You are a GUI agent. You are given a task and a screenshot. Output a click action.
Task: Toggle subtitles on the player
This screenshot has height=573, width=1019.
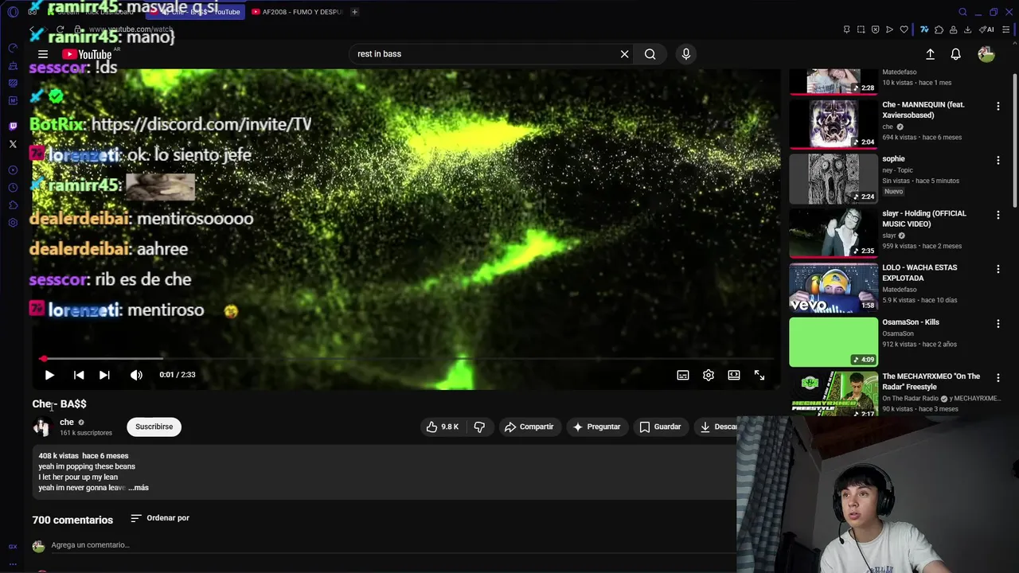(683, 375)
